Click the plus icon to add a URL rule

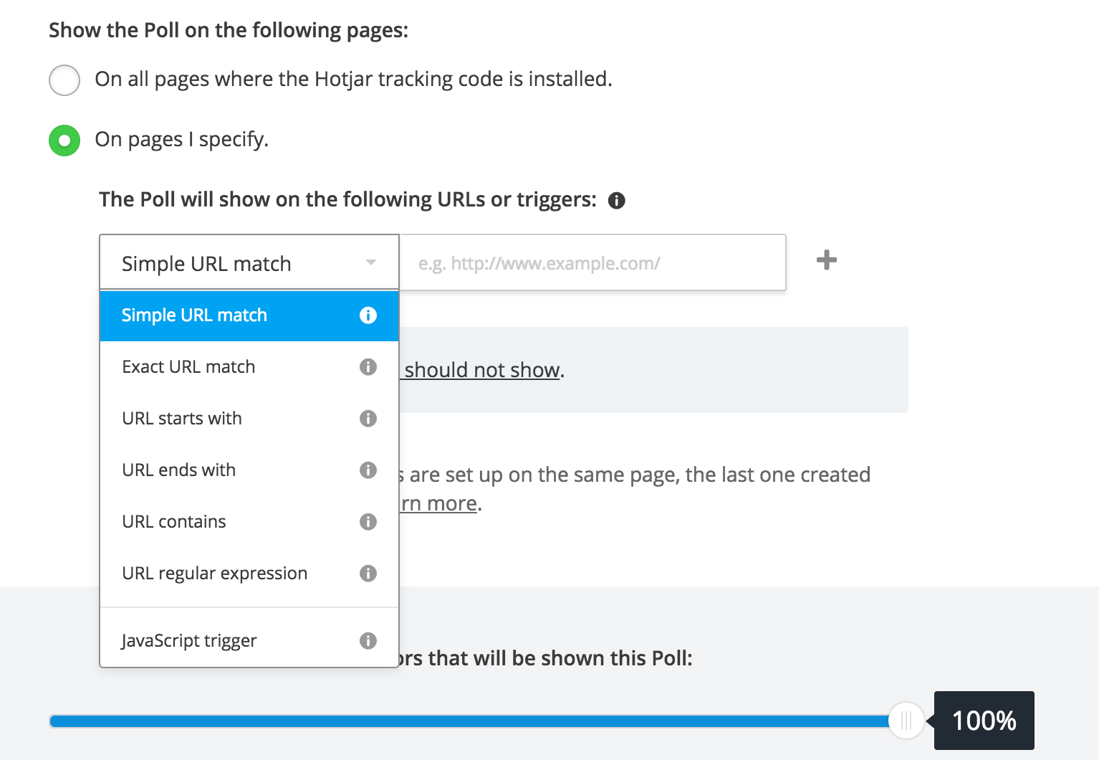tap(825, 260)
